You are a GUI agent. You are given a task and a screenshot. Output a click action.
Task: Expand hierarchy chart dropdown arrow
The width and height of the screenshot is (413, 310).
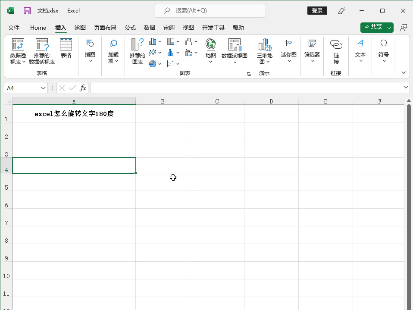click(x=178, y=42)
